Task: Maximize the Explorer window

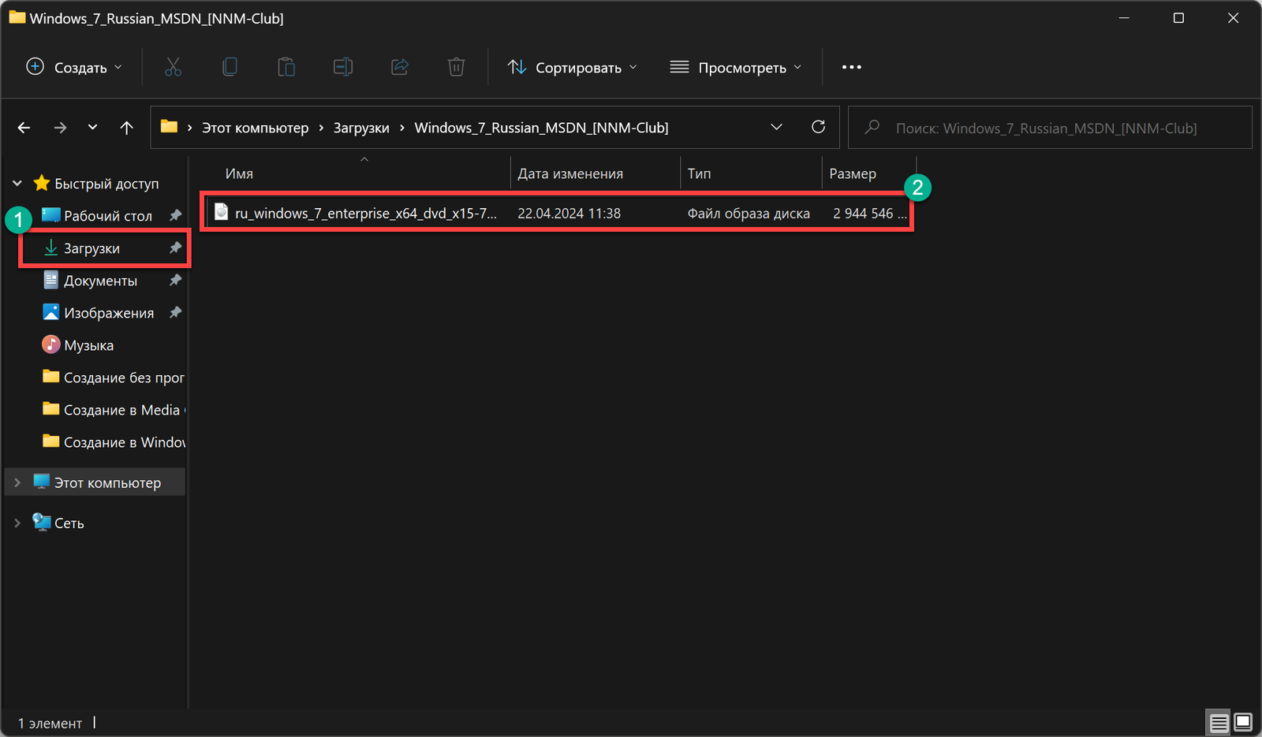Action: (x=1178, y=17)
